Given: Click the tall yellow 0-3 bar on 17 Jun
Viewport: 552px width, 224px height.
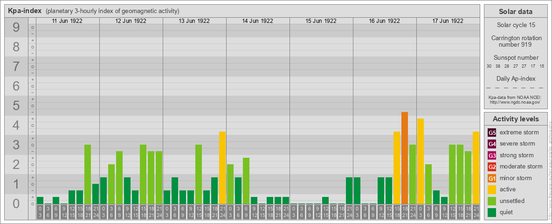Looking at the screenshot, I should click(x=421, y=161).
